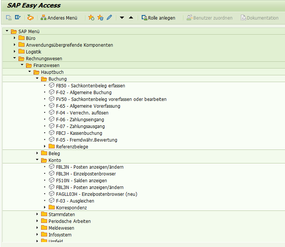Collapse the Rechnungswesen folder

[x=15, y=58]
